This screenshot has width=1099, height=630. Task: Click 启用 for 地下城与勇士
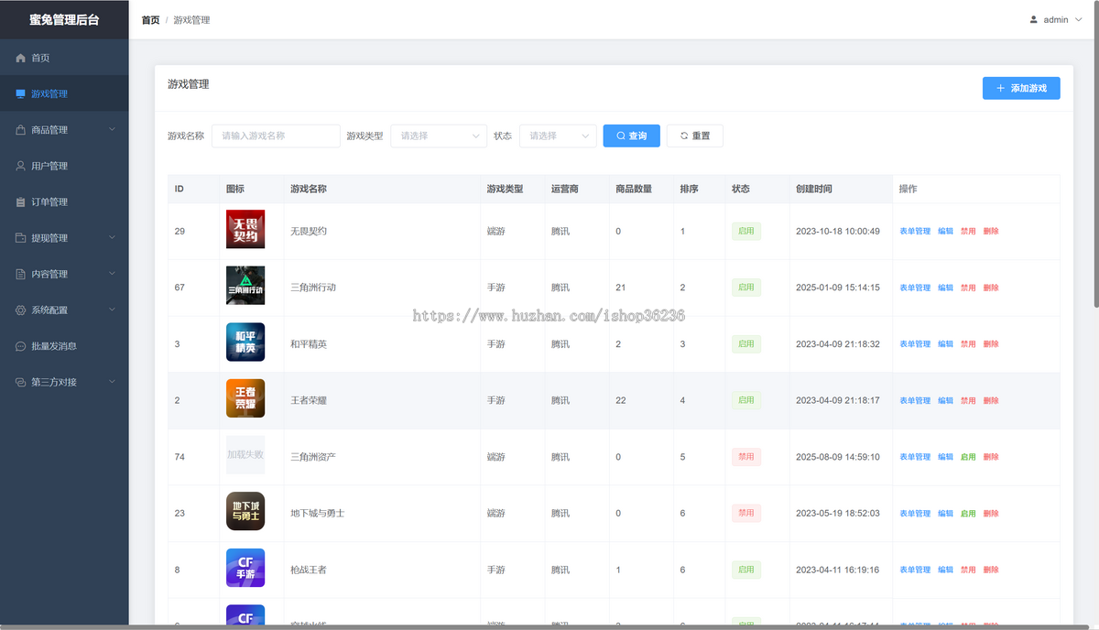tap(968, 514)
